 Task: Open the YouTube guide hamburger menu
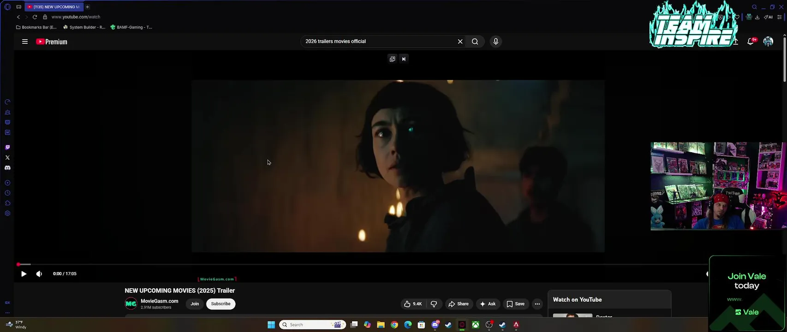25,41
